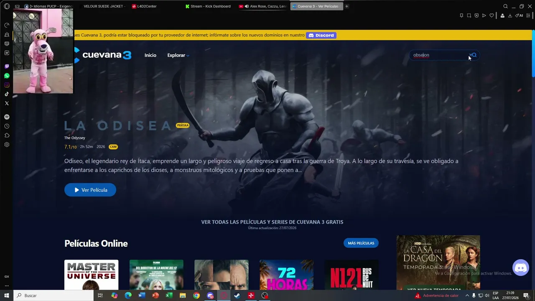This screenshot has height=301, width=535.
Task: Open the Opera menu logo icon
Action: point(7,6)
